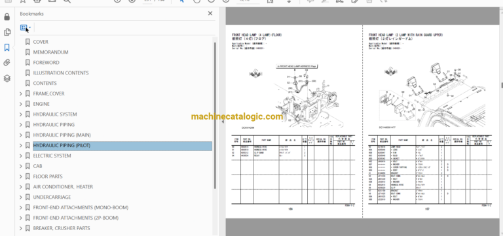Open the bookmarks options dropdown menu
Image resolution: width=503 pixels, height=236 pixels.
click(x=26, y=28)
